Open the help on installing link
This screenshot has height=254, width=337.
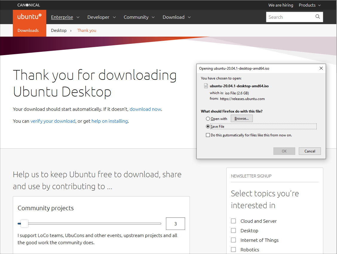(110, 121)
